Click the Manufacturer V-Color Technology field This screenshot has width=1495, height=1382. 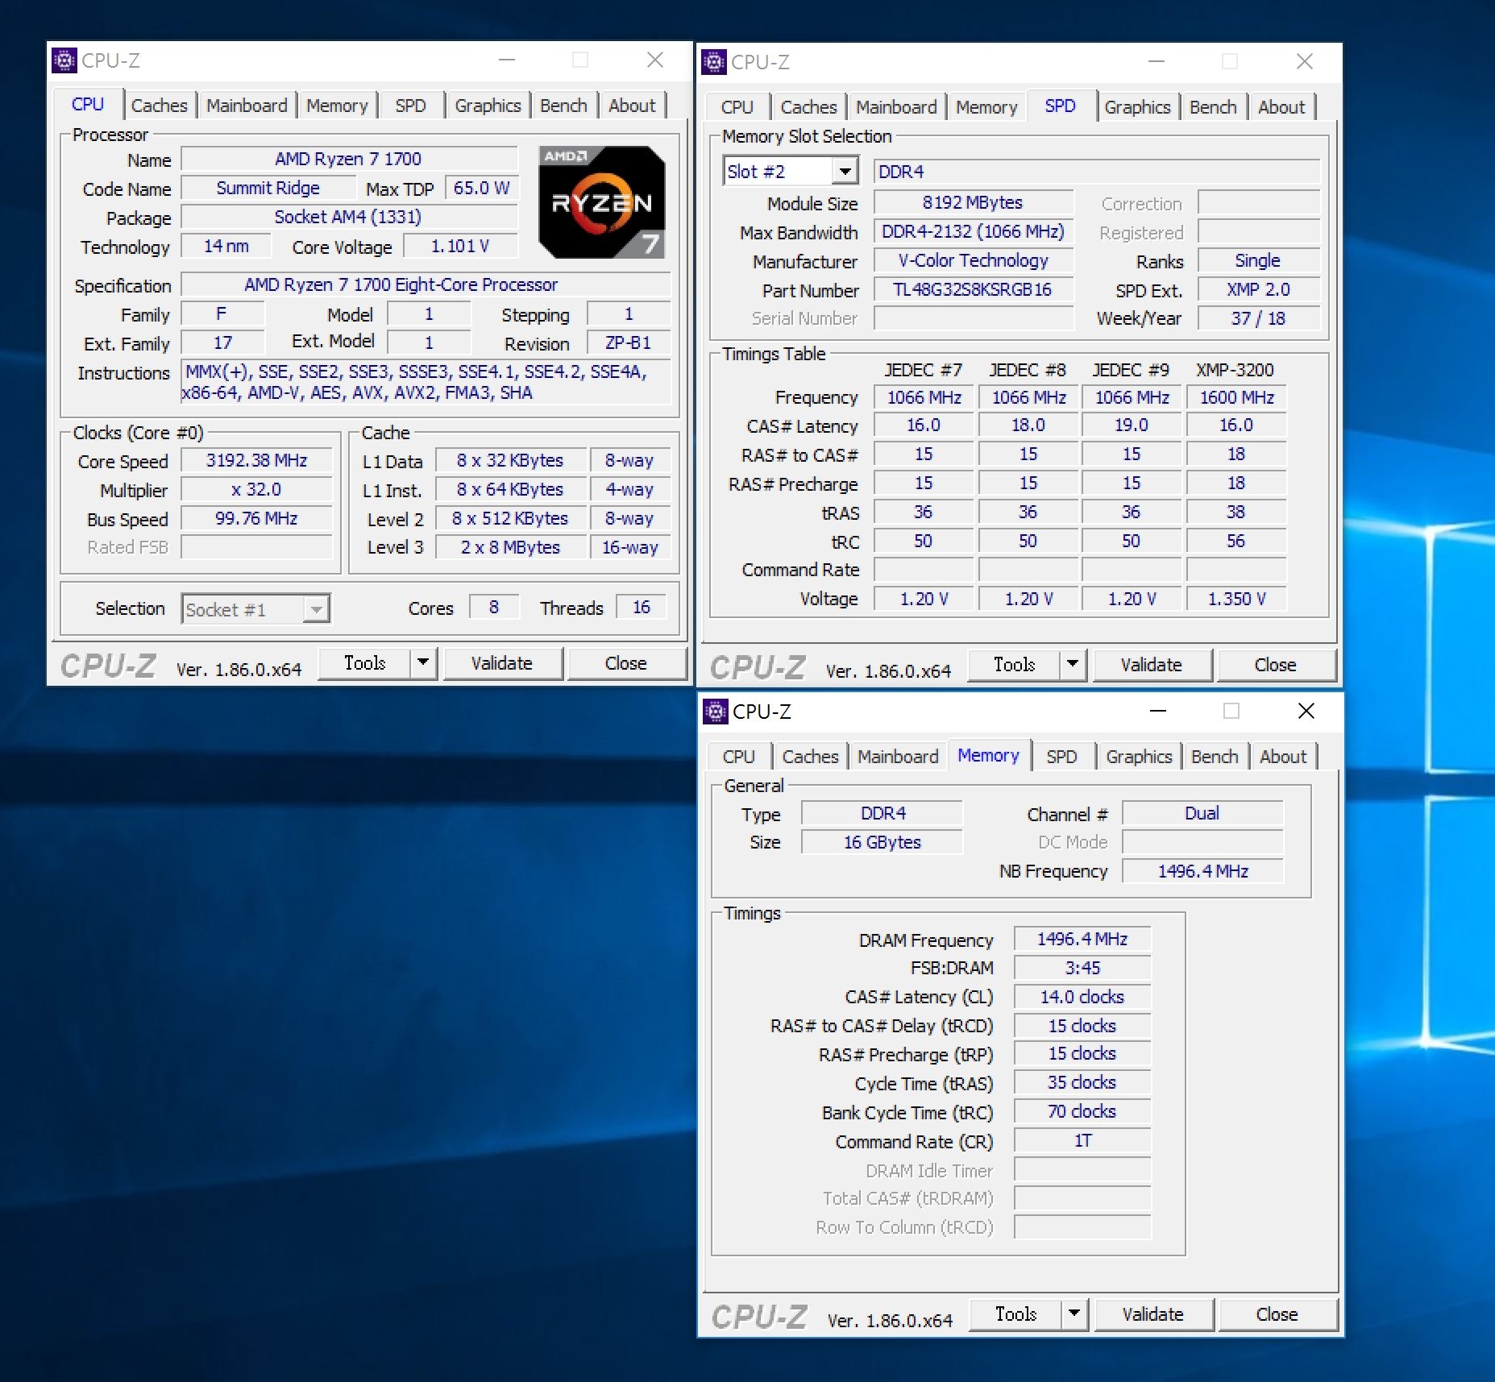973,260
